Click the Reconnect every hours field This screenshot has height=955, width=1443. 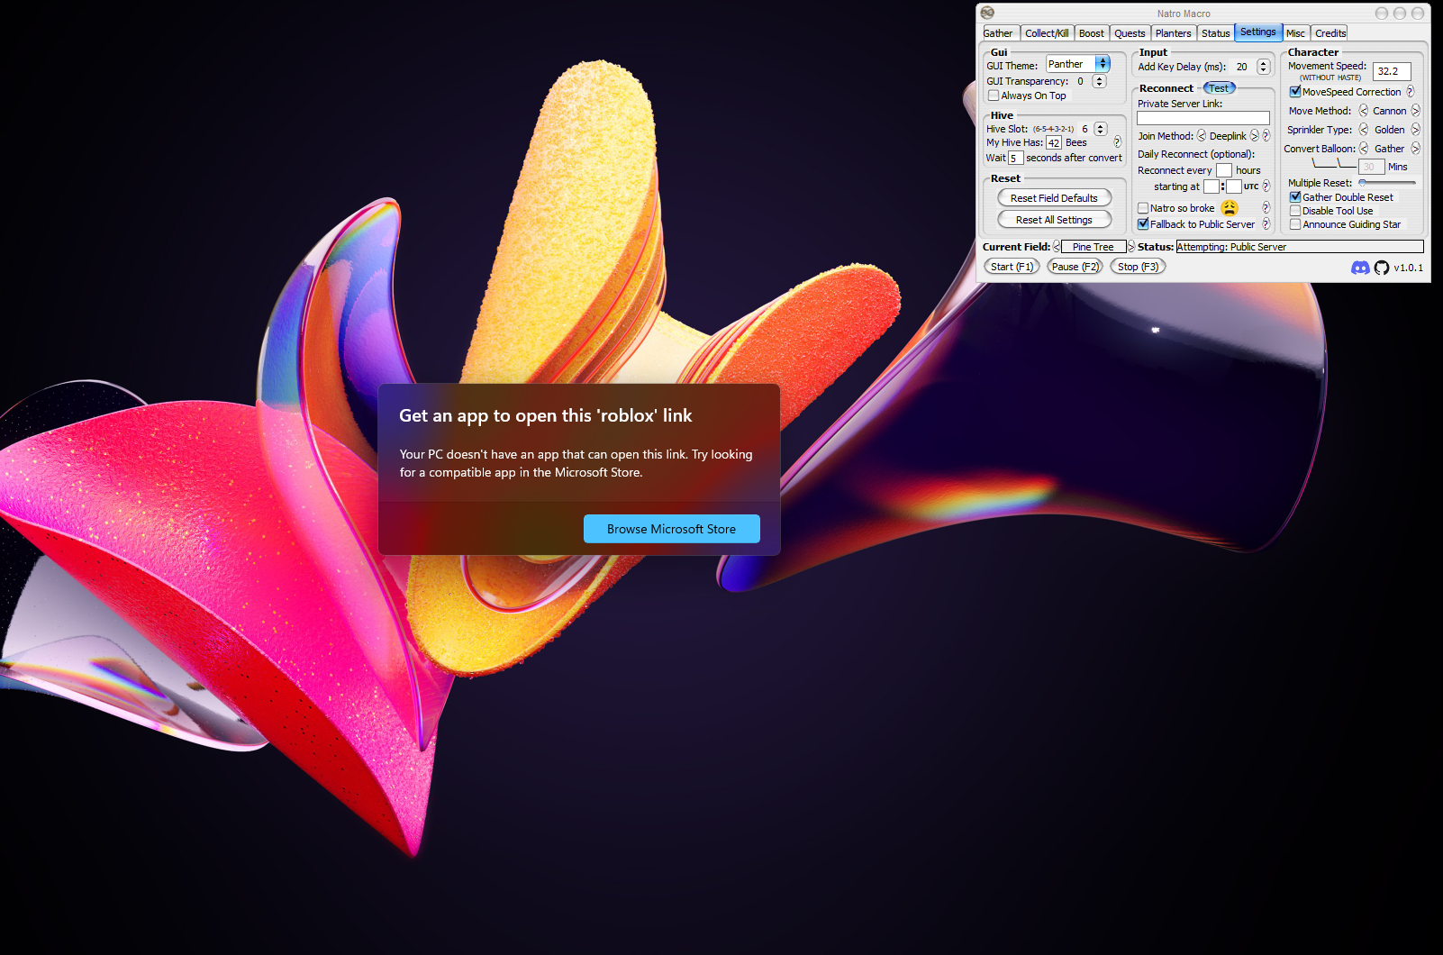point(1224,170)
